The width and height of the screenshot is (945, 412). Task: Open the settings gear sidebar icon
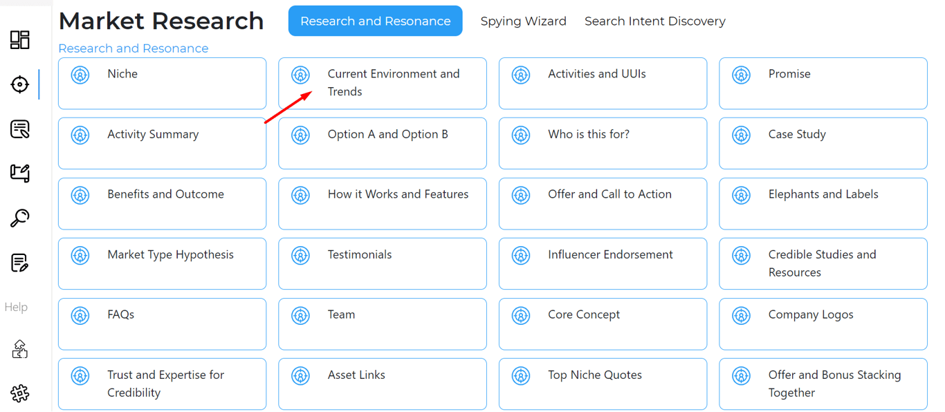(x=20, y=393)
